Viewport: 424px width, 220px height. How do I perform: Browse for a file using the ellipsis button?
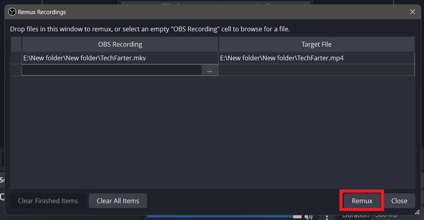coord(209,70)
